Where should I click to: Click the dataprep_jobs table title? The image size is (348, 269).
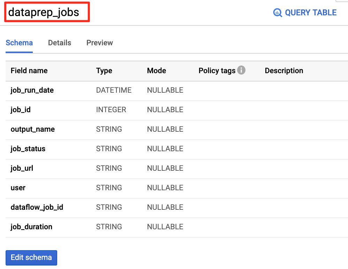(44, 12)
